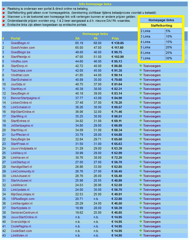189x240 pixels.
Task: Click the price € 139.85
Action: [x=118, y=43]
